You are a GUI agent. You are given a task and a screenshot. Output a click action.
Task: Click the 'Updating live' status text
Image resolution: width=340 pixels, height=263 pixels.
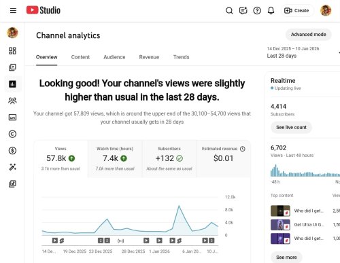click(x=288, y=88)
